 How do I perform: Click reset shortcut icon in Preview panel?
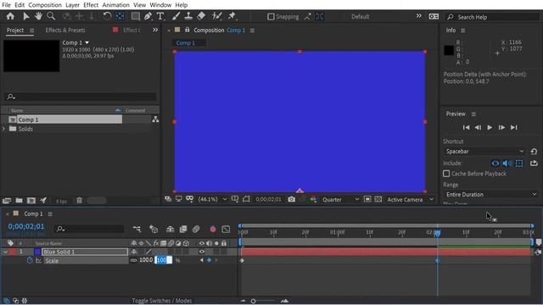pyautogui.click(x=534, y=152)
